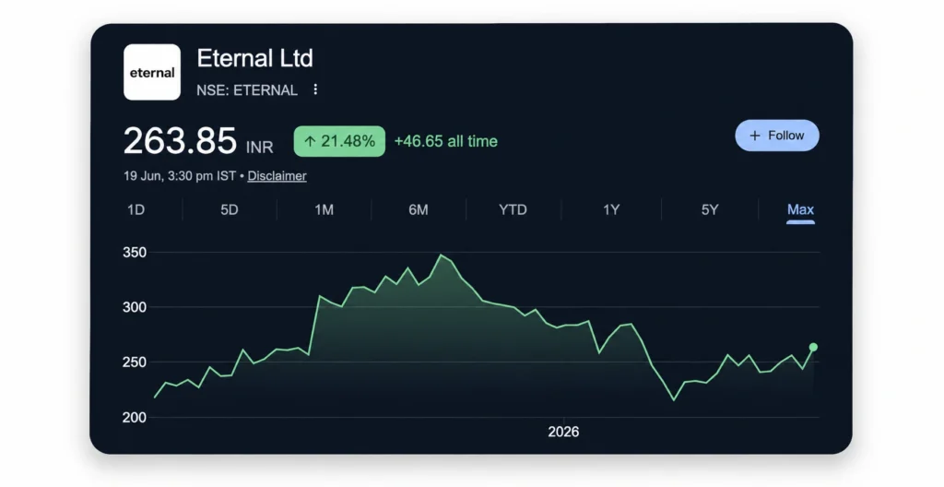Select the 1M time range

pyautogui.click(x=324, y=209)
